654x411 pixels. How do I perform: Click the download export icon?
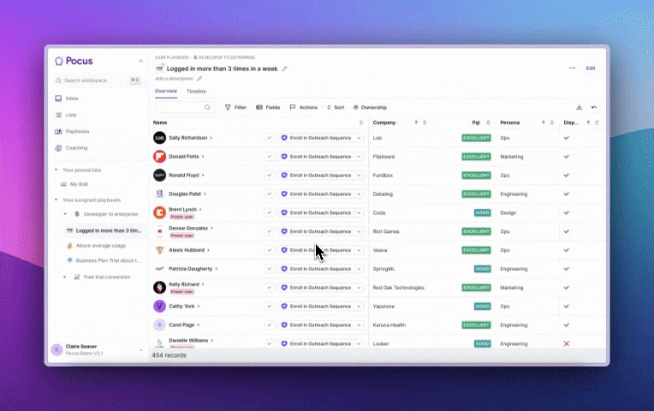pos(580,107)
